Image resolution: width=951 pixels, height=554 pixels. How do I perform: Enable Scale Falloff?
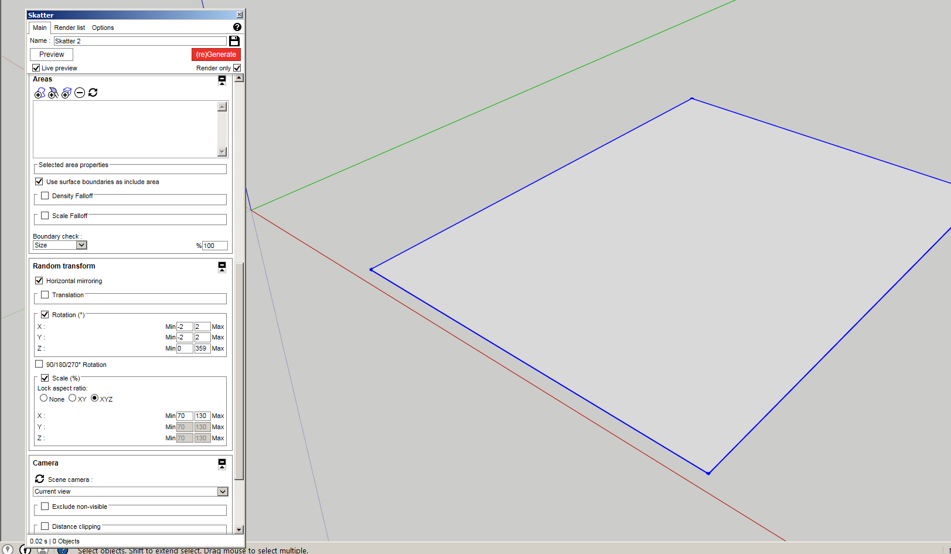click(x=45, y=215)
